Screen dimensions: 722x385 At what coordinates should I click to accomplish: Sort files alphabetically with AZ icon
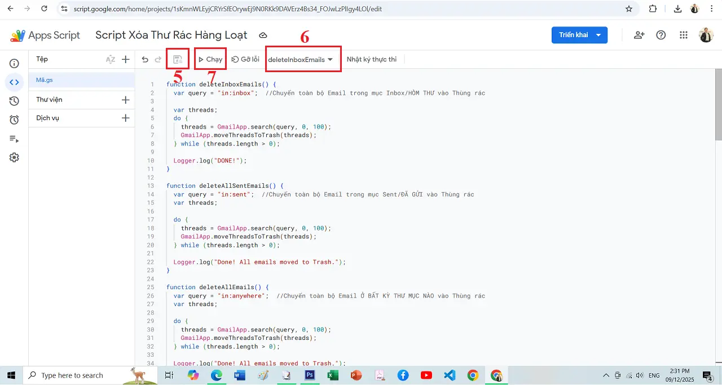pos(111,59)
